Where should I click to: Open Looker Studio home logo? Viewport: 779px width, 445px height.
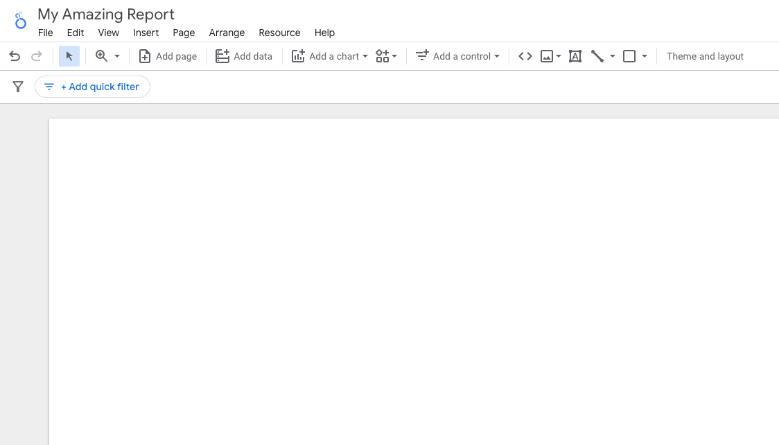[x=20, y=20]
